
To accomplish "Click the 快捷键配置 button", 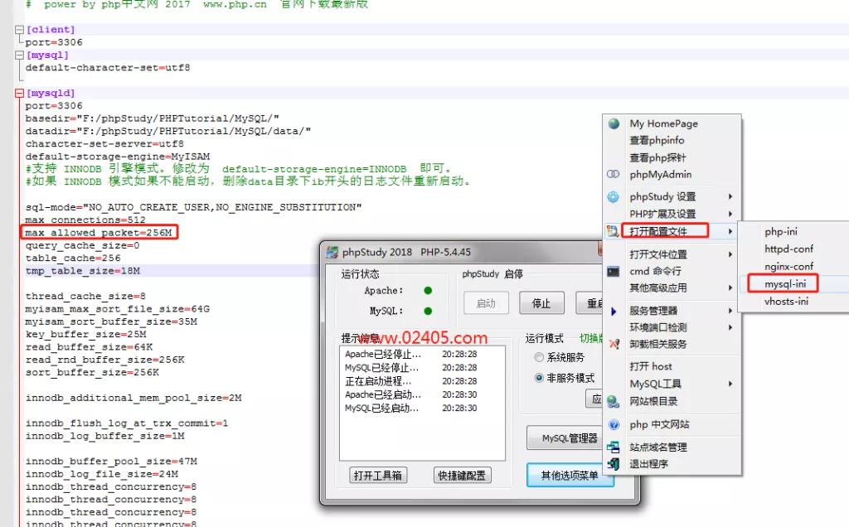I will [462, 475].
